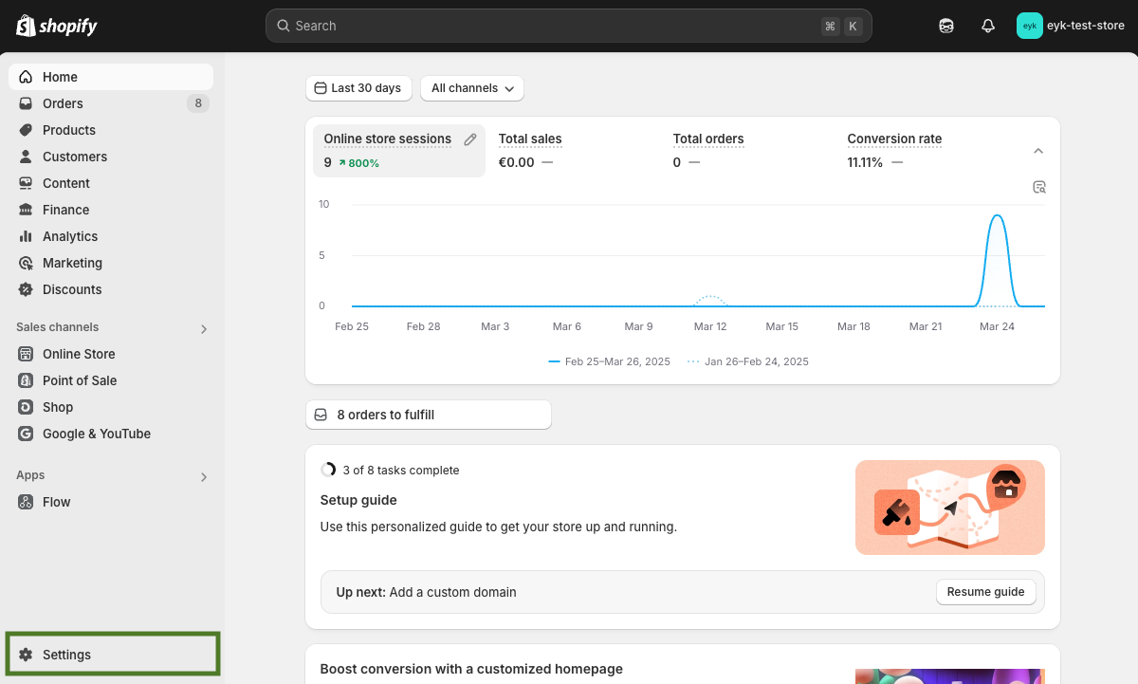
Task: Navigate to Customers
Action: (111, 157)
